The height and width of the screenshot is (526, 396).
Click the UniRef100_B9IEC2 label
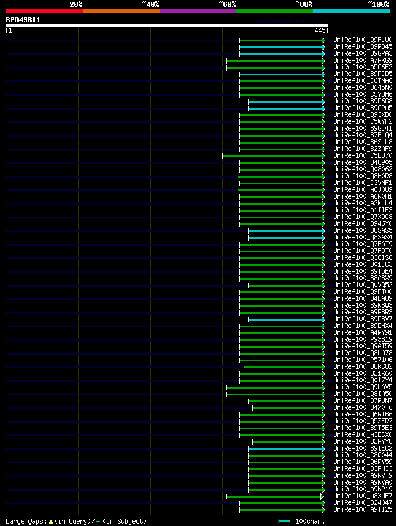[363, 448]
